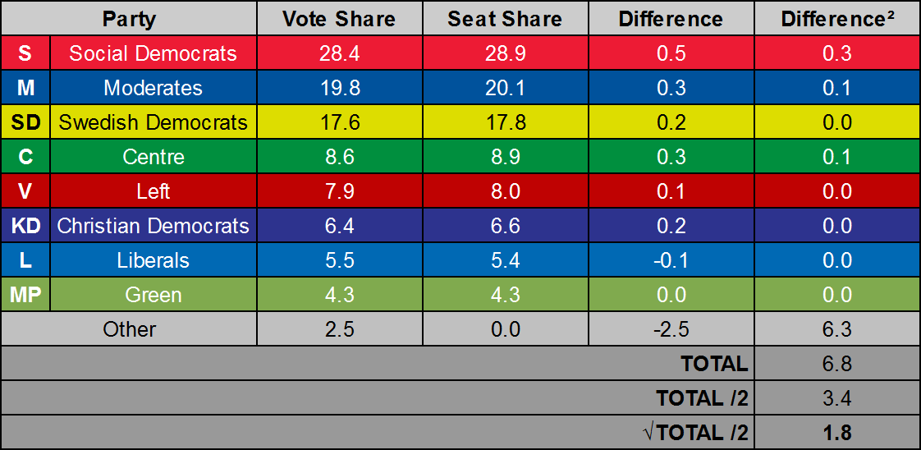
Task: Select the yellow SD abbreviation cell
Action: (25, 122)
